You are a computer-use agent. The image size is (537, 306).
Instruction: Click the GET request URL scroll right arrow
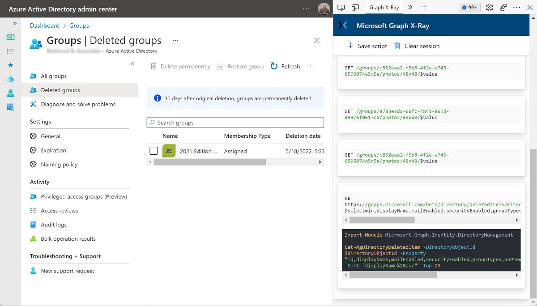click(x=517, y=220)
